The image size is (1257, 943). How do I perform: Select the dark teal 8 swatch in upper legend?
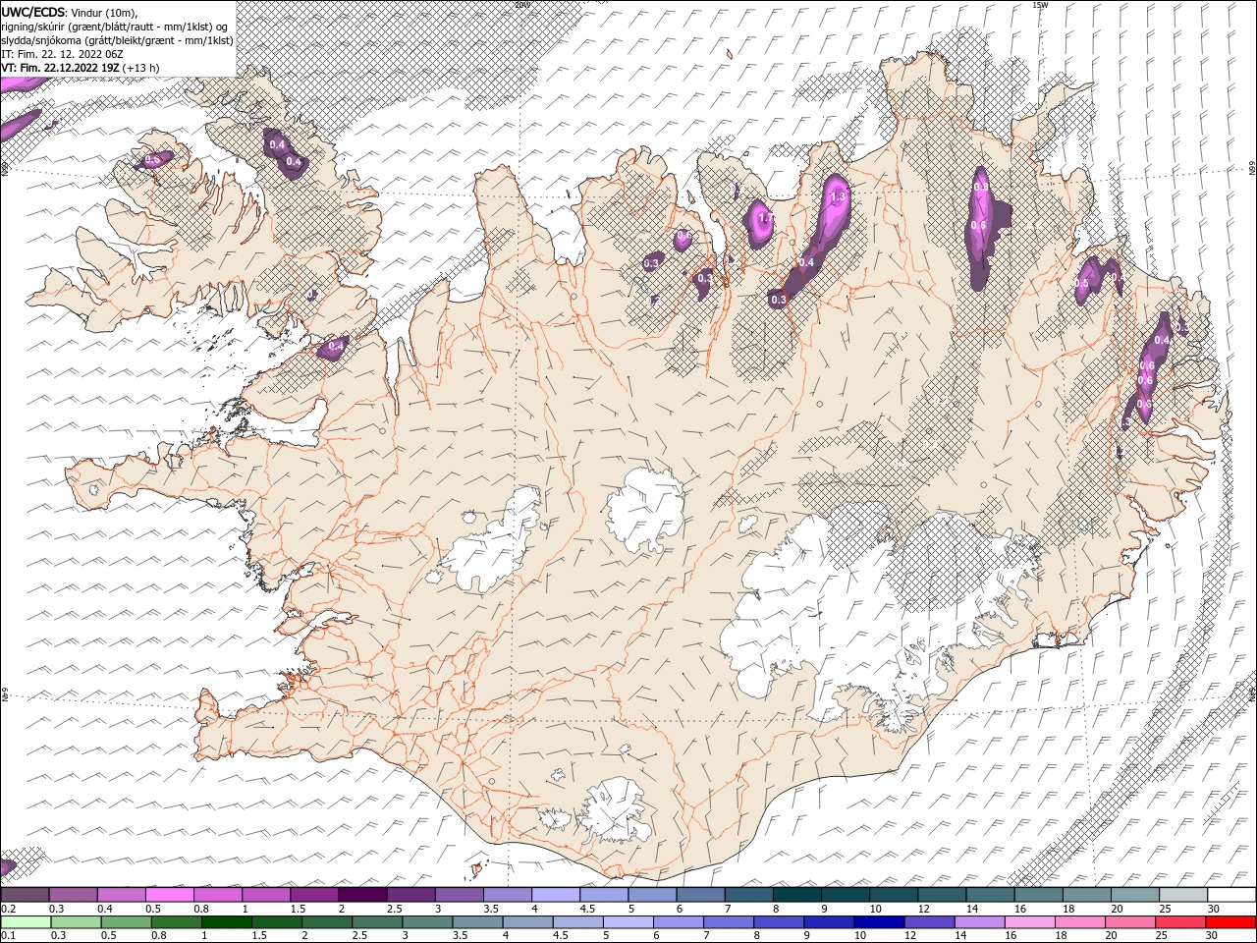(x=796, y=895)
